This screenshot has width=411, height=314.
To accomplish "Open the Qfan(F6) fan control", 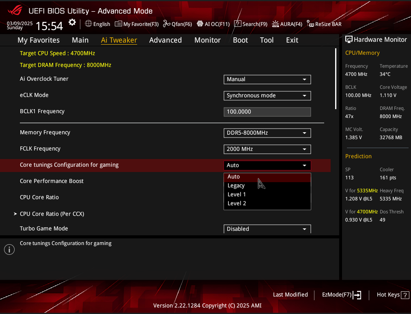I will 177,24.
